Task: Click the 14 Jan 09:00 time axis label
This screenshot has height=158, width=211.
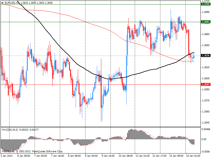Action: [x=176, y=156]
